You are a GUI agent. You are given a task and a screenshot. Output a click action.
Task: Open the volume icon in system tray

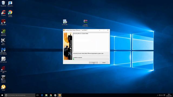(162, 95)
